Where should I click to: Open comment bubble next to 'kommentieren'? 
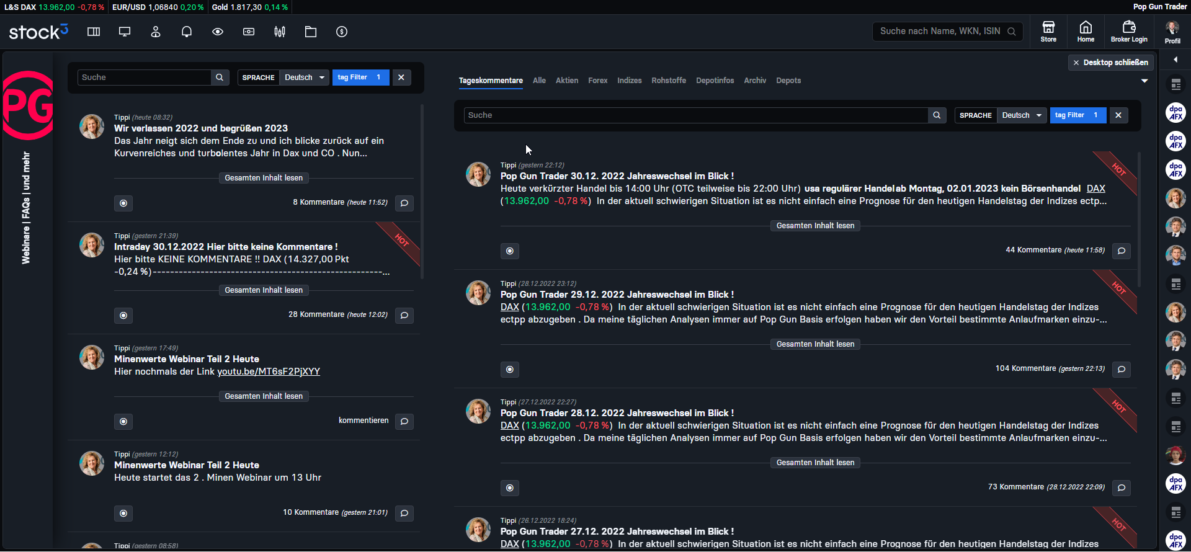point(404,421)
